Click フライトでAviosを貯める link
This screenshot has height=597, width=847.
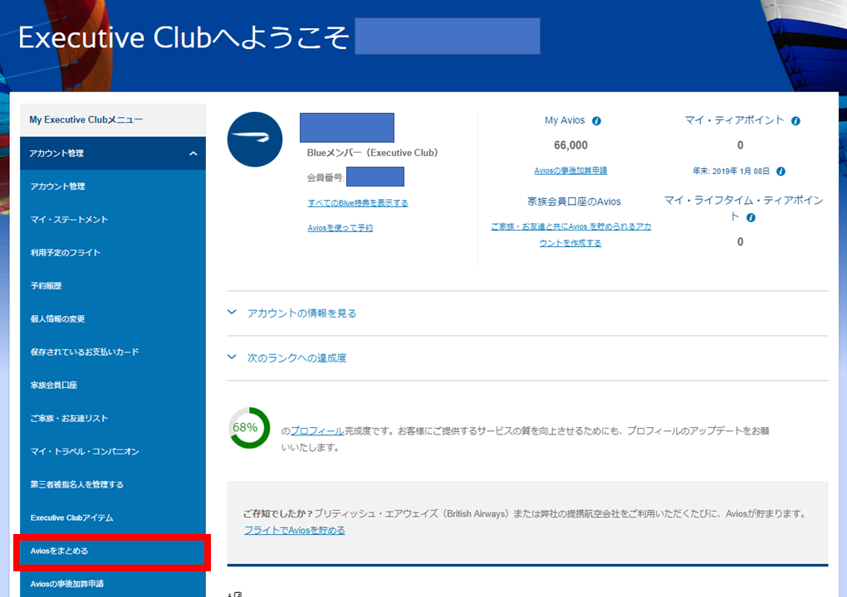(x=295, y=531)
